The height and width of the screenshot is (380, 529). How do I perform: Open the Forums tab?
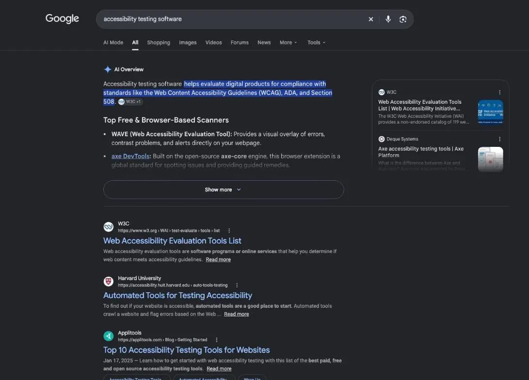240,43
